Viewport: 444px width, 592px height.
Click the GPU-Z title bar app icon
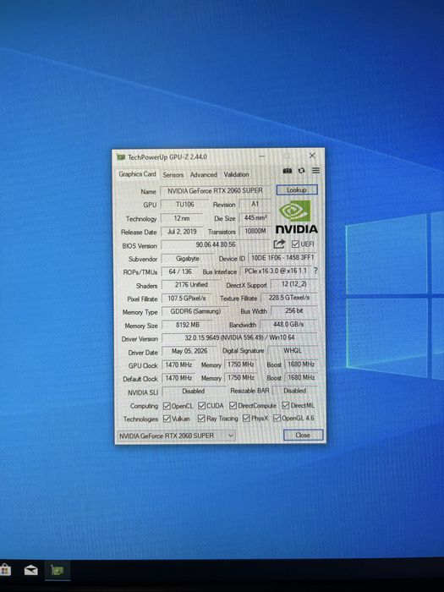coord(121,156)
